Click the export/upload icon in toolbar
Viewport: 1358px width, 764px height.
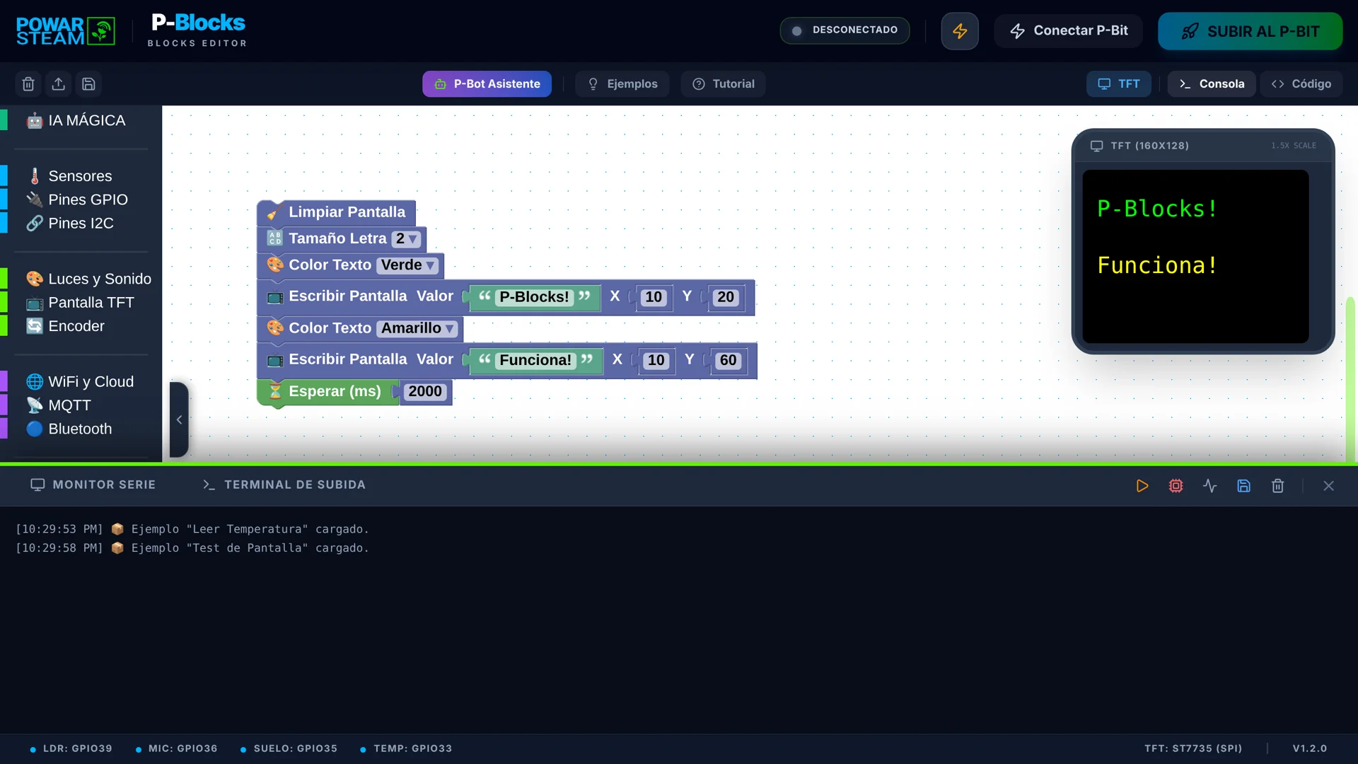coord(59,84)
